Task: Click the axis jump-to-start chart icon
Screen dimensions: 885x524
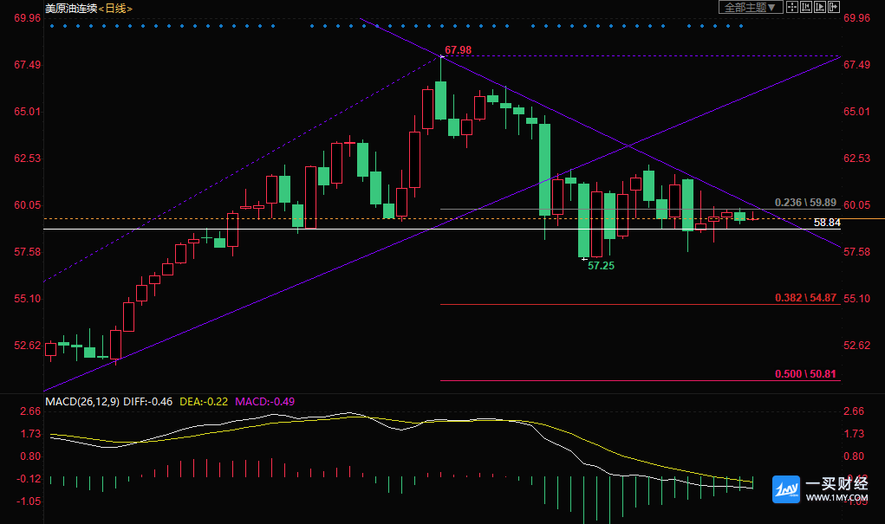Action: [806, 7]
